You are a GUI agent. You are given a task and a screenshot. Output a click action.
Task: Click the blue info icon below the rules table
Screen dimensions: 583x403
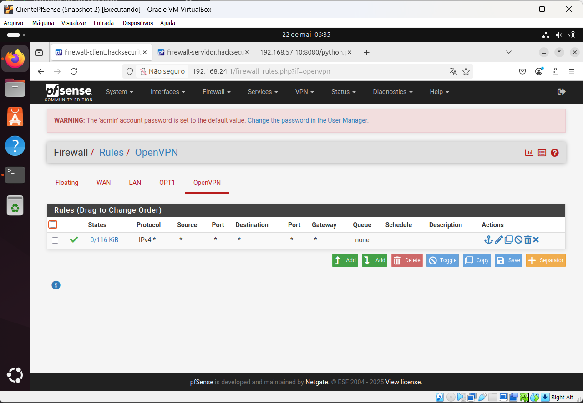coord(56,285)
